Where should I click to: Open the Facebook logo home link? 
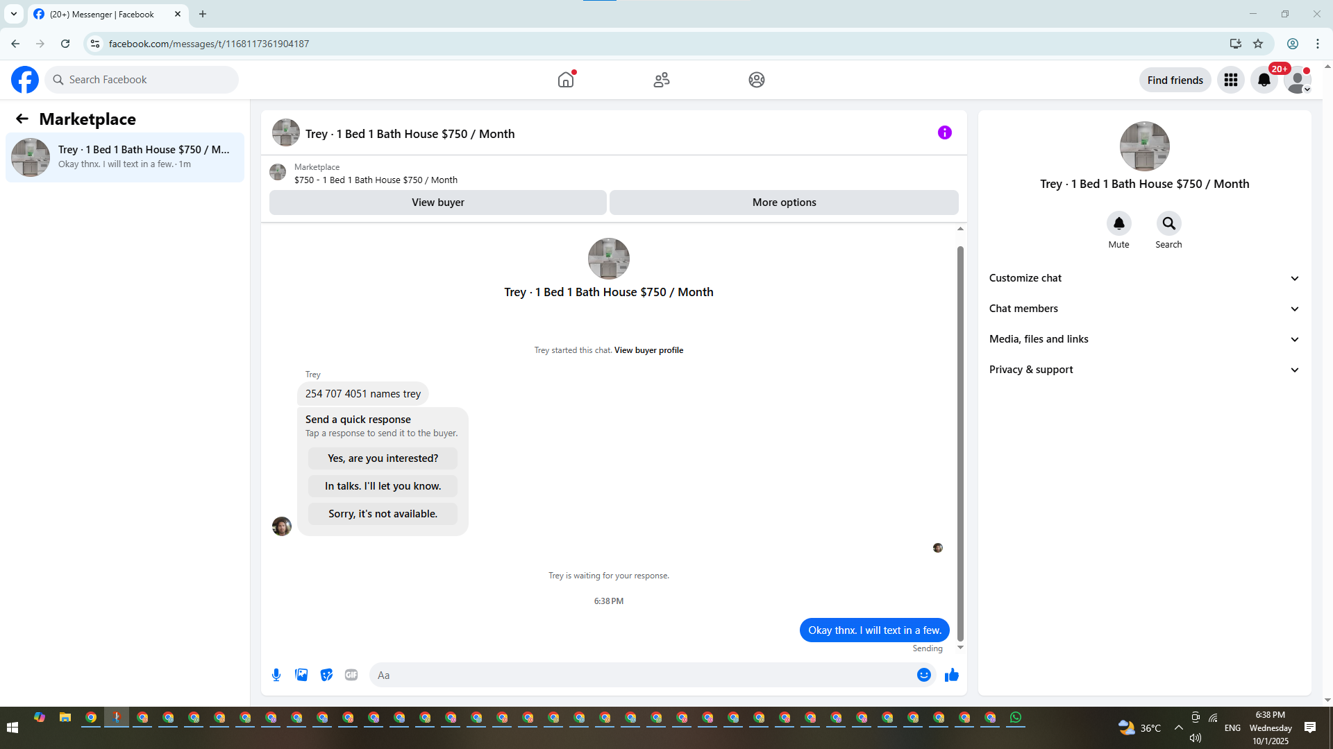[25, 80]
